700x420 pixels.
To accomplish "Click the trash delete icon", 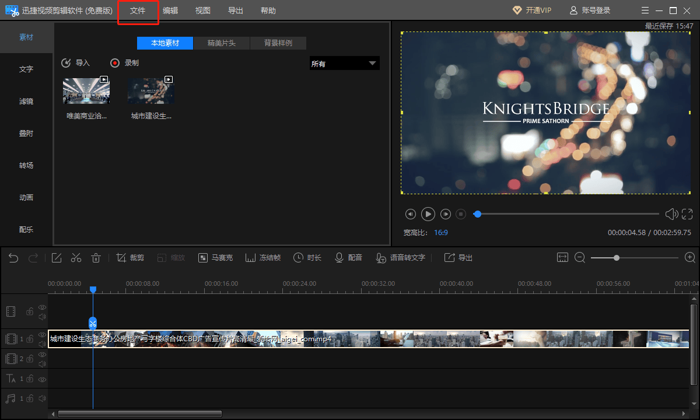I will tap(96, 258).
